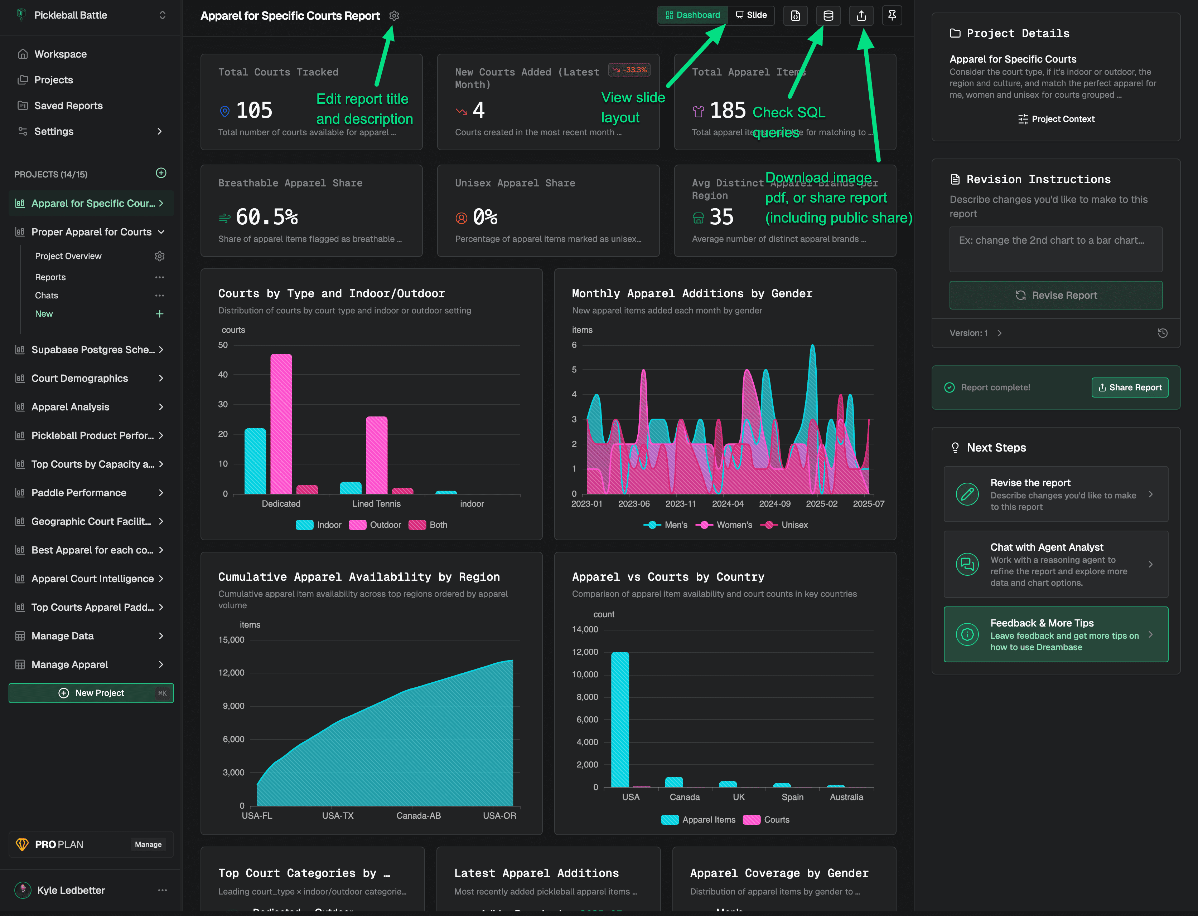Click the pin report icon

892,15
